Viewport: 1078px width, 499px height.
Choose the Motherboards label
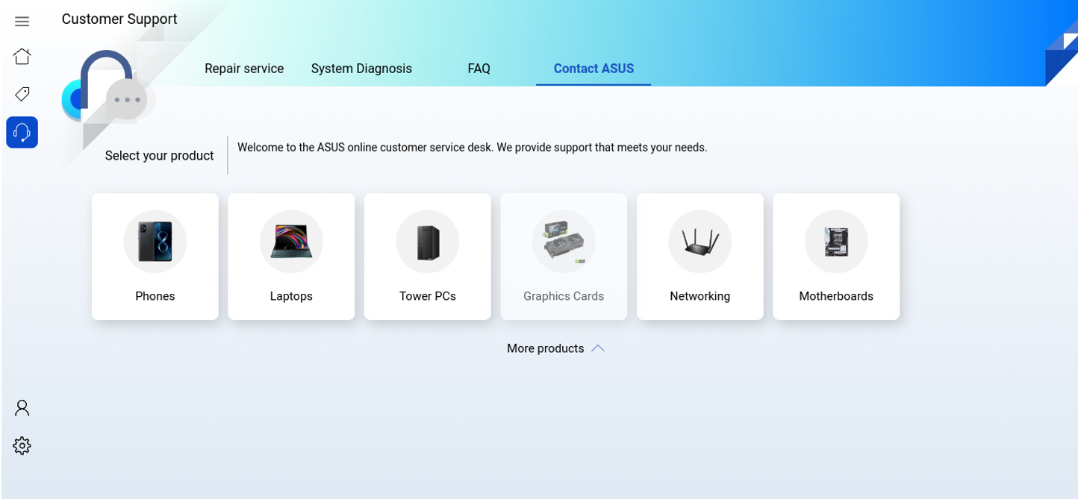(x=836, y=296)
